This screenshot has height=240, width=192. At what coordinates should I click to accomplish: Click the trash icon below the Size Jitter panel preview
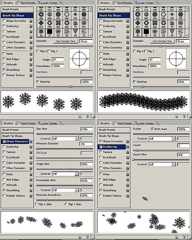[x=87, y=237]
